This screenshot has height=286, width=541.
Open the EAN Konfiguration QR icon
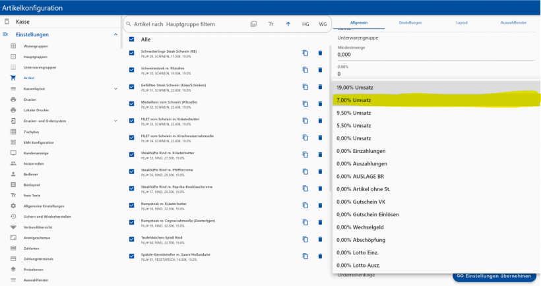pos(13,142)
